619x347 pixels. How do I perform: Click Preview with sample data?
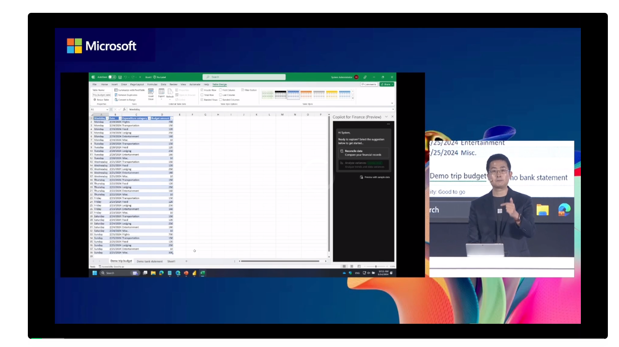(x=375, y=177)
